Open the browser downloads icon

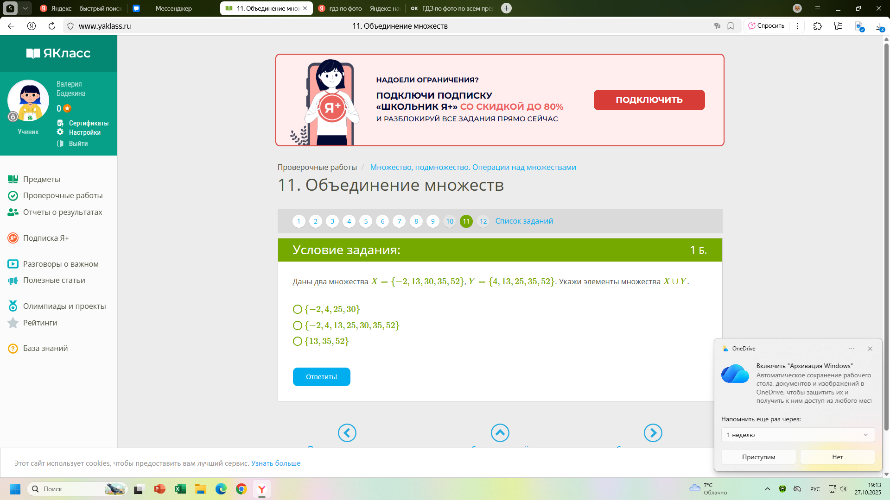[879, 26]
